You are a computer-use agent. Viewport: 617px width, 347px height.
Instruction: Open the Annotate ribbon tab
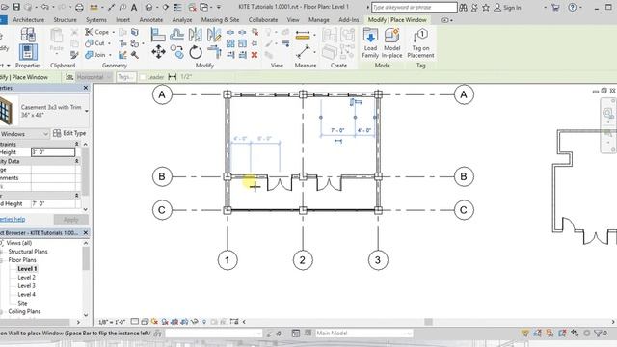pos(151,19)
